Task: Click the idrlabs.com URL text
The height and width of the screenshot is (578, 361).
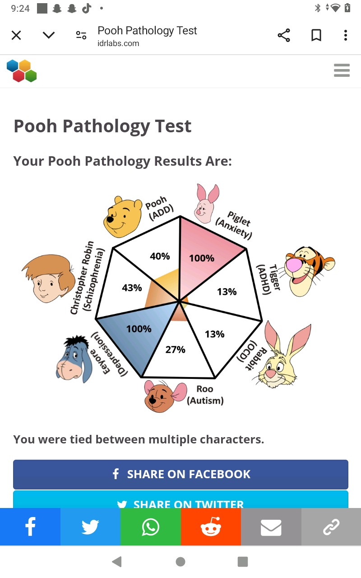Action: 118,44
